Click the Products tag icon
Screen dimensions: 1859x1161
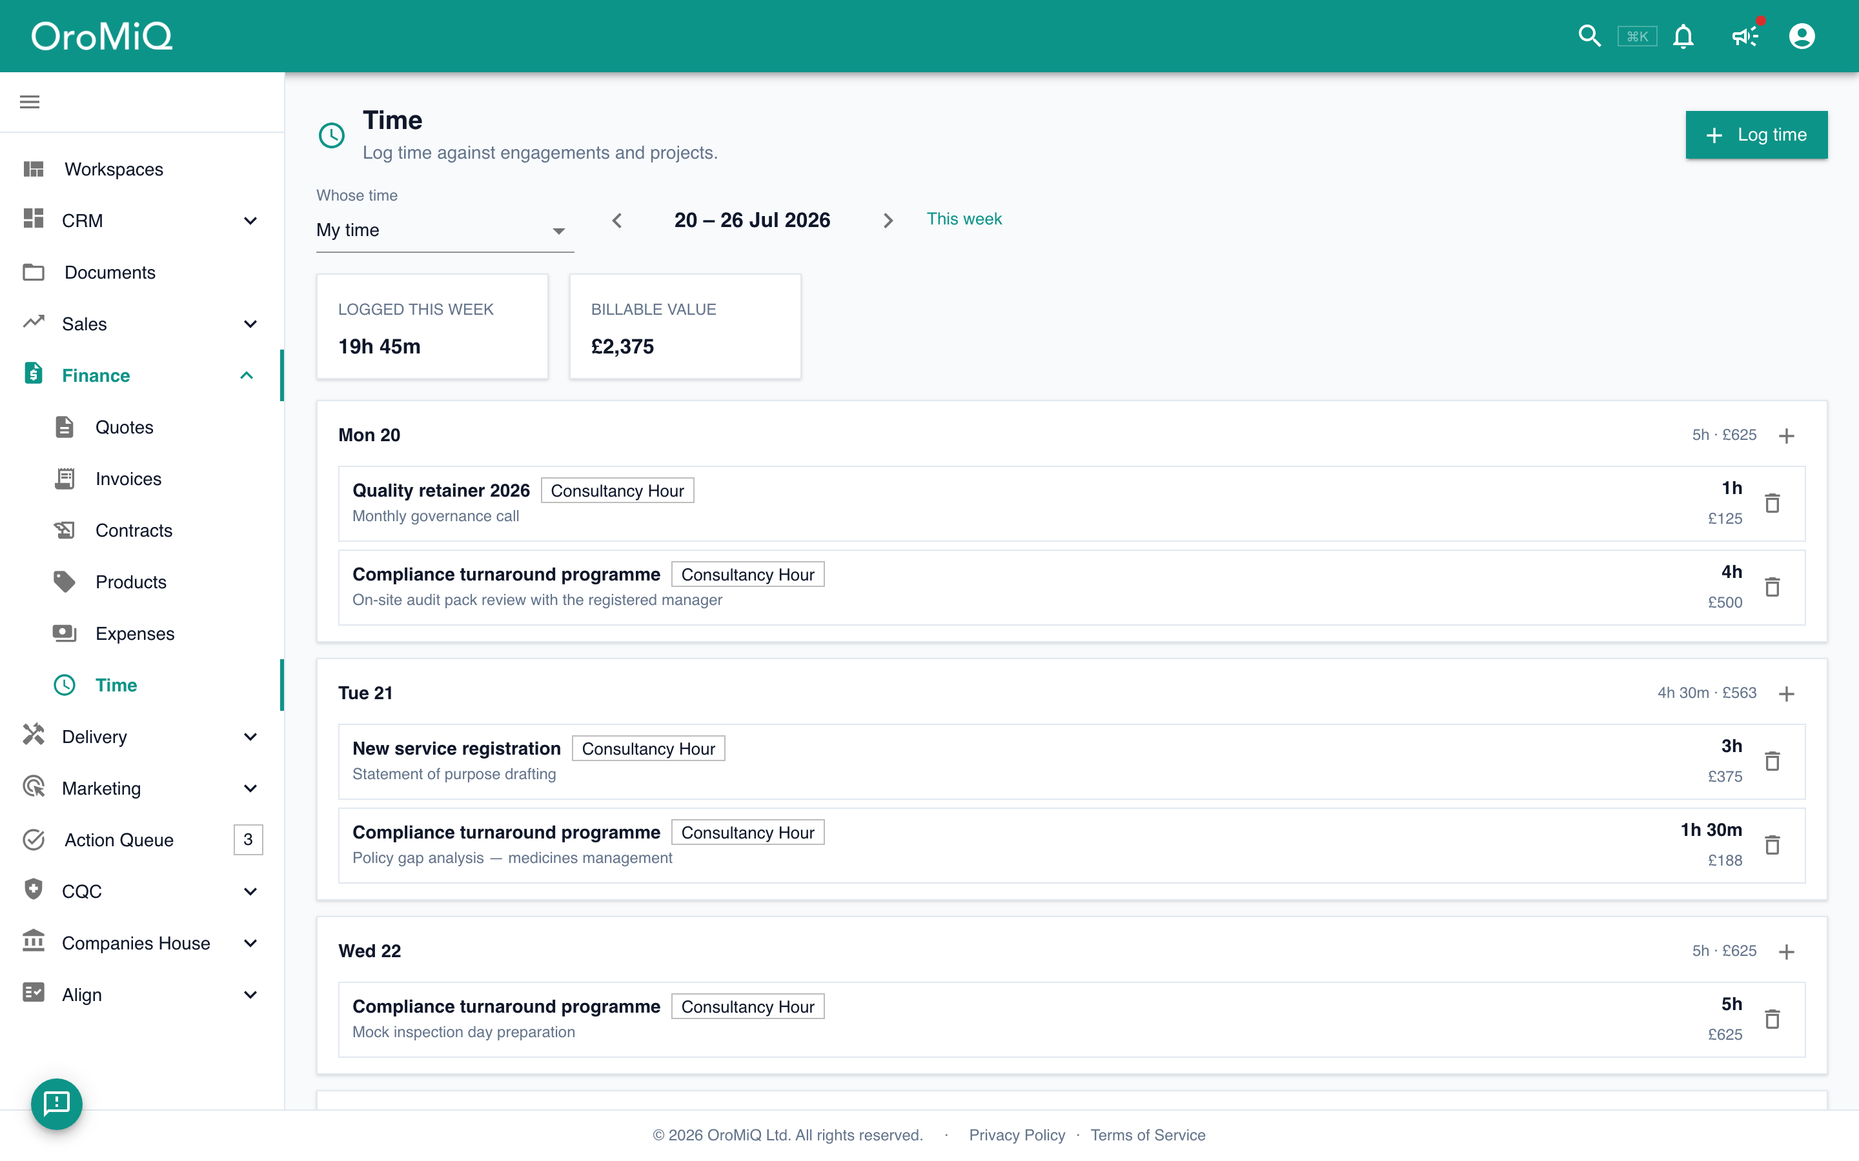(65, 581)
